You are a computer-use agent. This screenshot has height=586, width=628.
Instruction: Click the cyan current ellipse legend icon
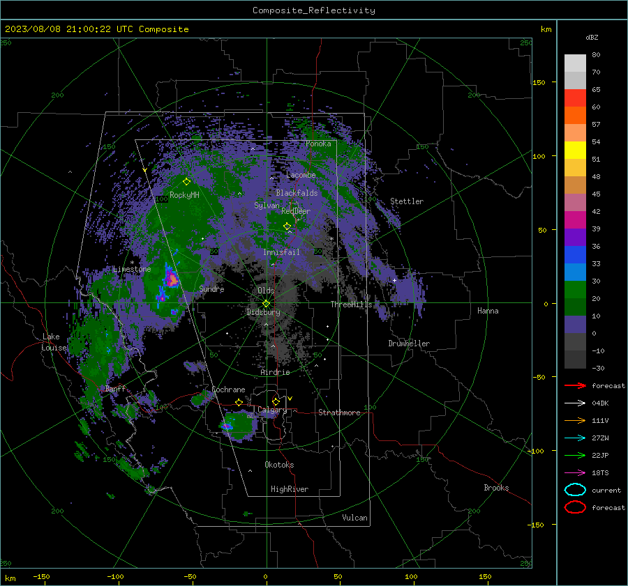575,490
